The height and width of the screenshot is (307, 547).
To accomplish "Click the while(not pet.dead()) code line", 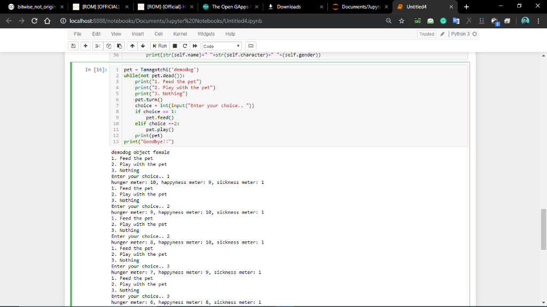I will [x=154, y=76].
